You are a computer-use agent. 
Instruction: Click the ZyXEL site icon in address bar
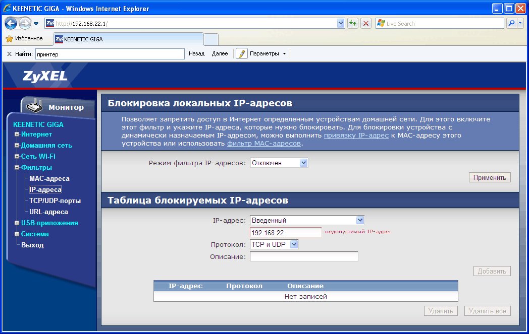[50, 23]
